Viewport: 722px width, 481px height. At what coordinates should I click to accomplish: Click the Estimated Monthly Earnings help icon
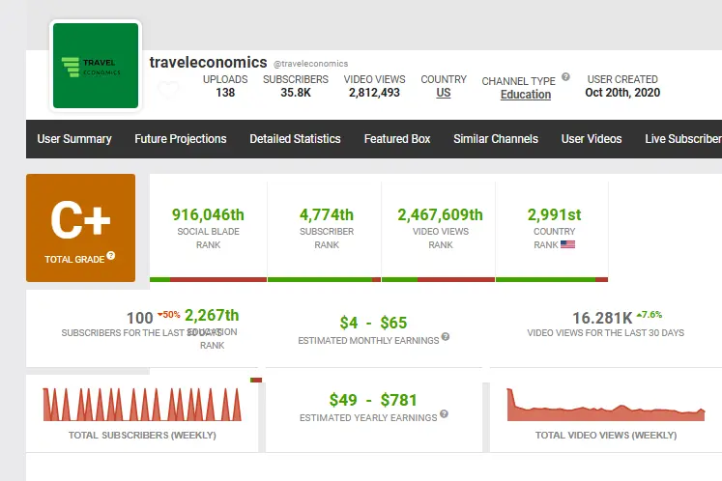(446, 336)
